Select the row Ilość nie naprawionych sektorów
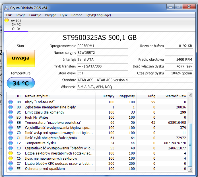 [x=97, y=158]
